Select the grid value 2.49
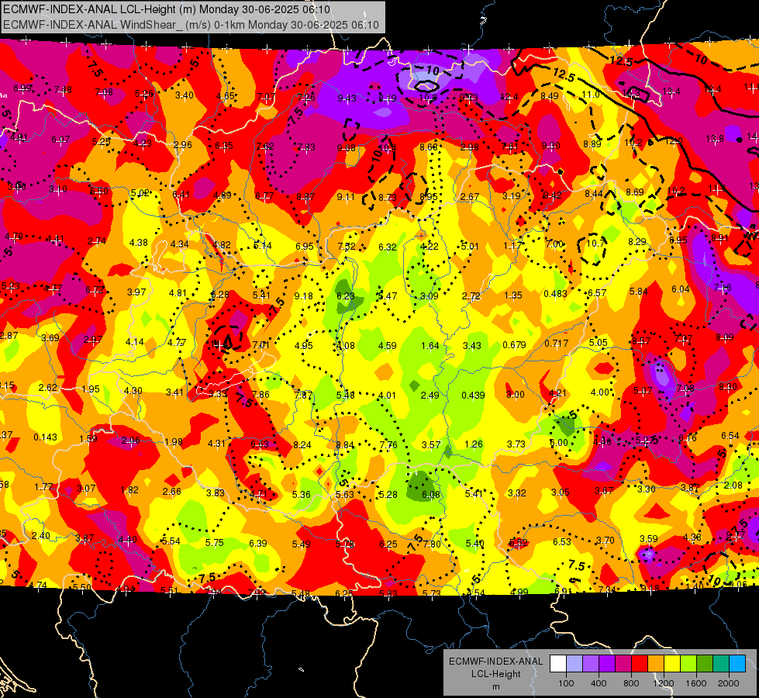This screenshot has height=698, width=759. pyautogui.click(x=430, y=396)
